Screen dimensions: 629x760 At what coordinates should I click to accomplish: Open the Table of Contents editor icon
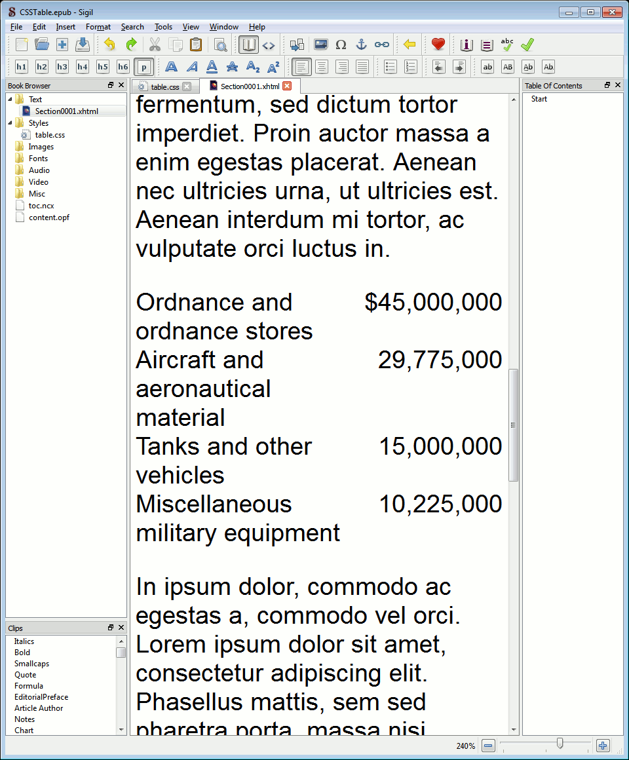pos(487,45)
